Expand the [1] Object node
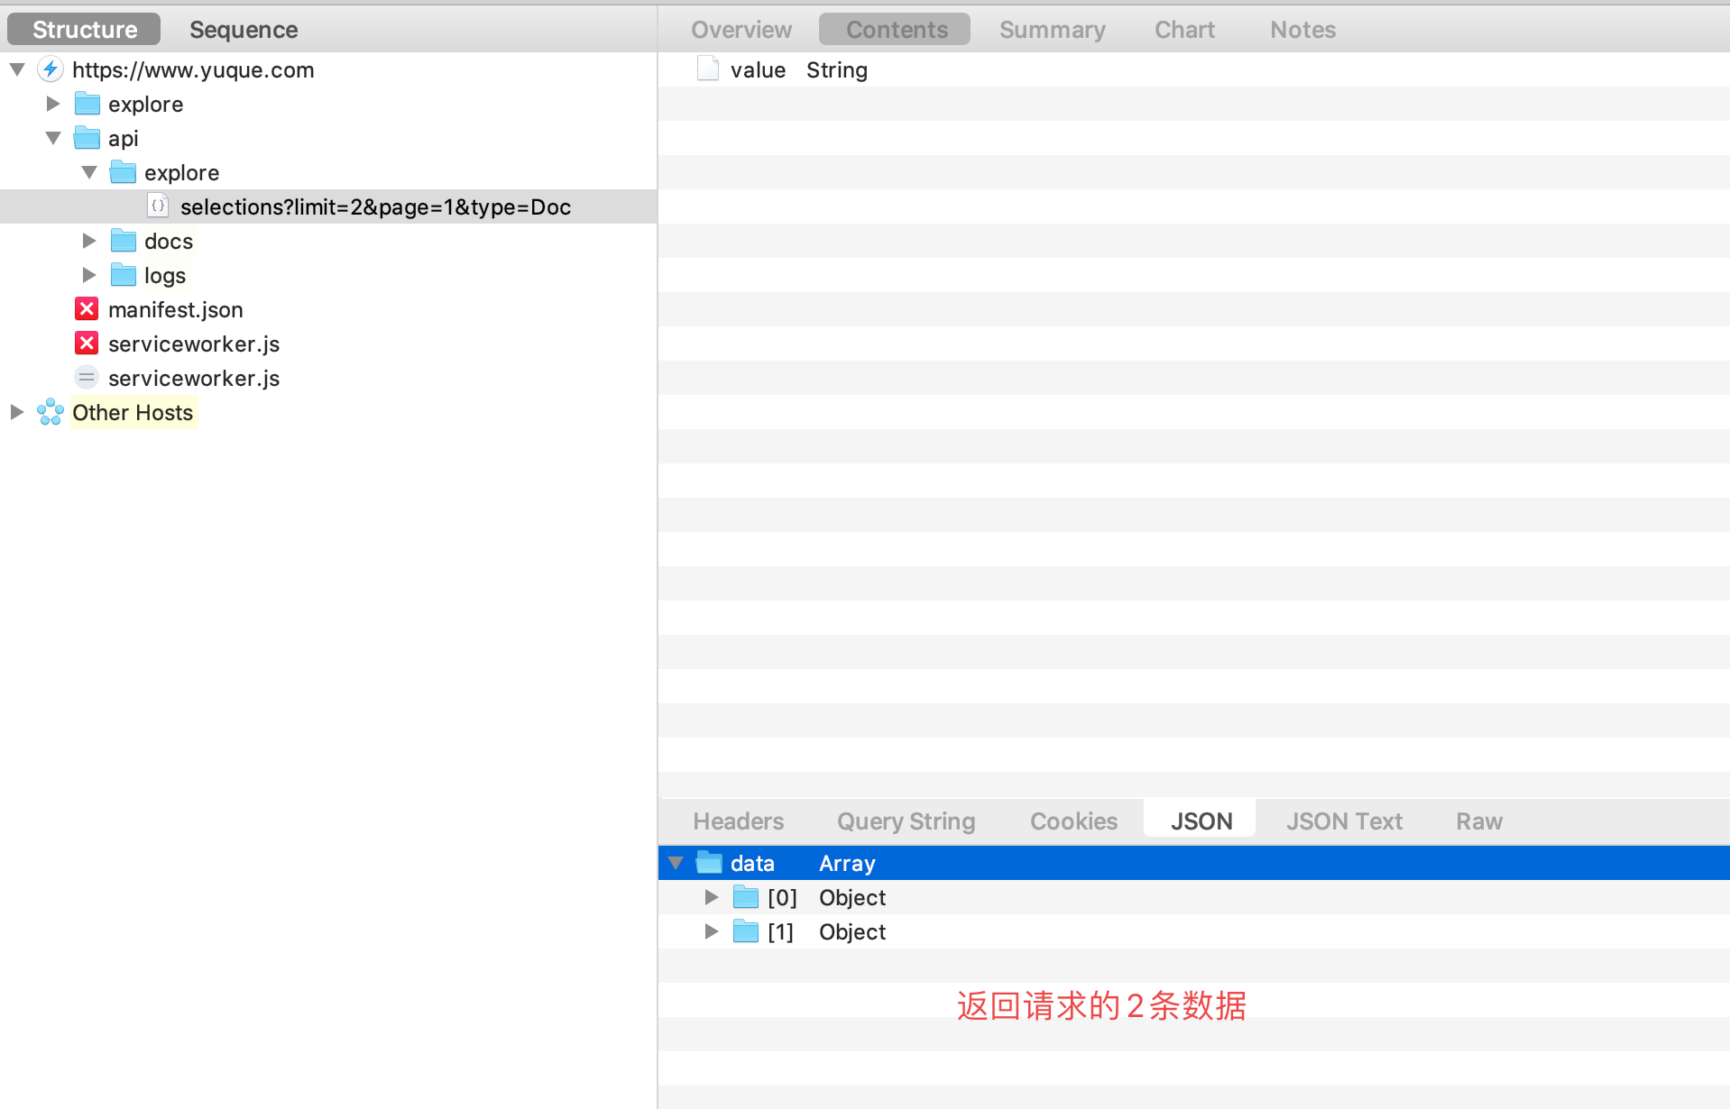The width and height of the screenshot is (1730, 1109). pyautogui.click(x=712, y=931)
